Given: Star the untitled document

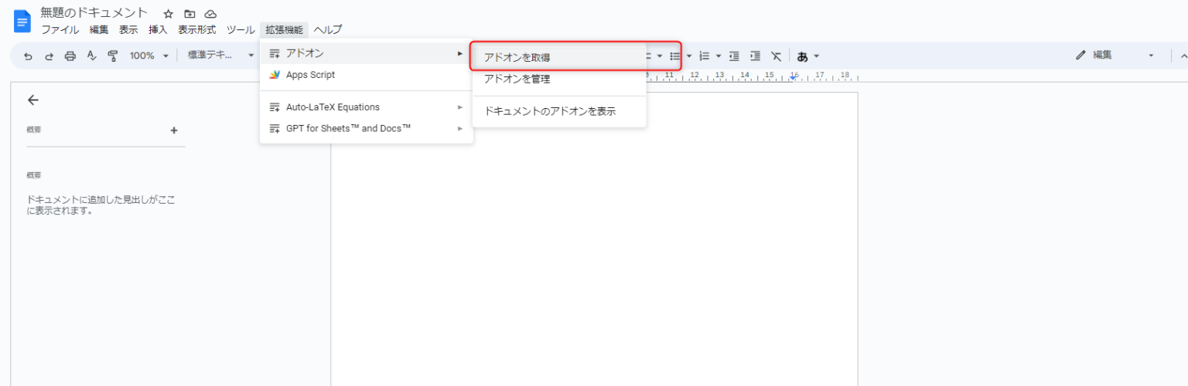Looking at the screenshot, I should tap(169, 14).
